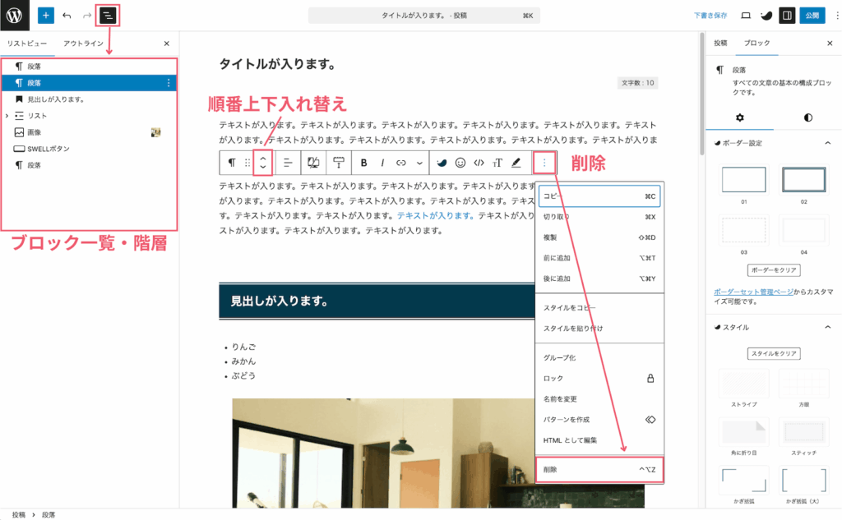Image resolution: width=842 pixels, height=520 pixels.
Task: Open the emoji smiley toolbar icon
Action: 460,163
